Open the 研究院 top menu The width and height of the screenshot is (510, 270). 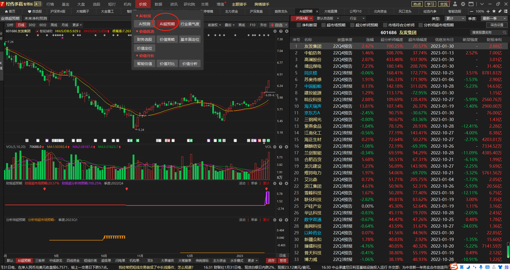(189, 4)
